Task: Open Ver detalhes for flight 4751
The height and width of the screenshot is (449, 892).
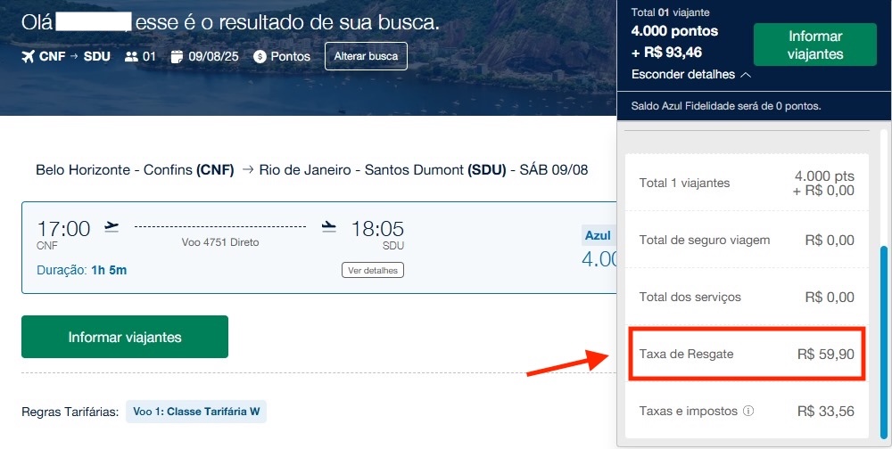Action: (x=373, y=270)
